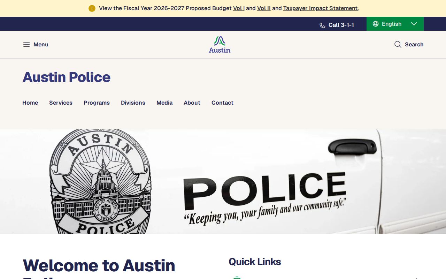Expand the English language dropdown arrow
This screenshot has width=446, height=279.
(414, 24)
